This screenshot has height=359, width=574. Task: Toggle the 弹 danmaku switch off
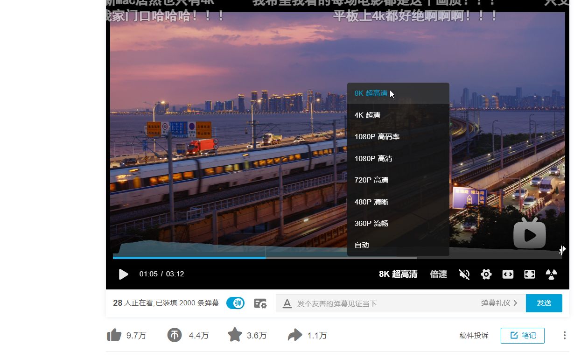[235, 303]
